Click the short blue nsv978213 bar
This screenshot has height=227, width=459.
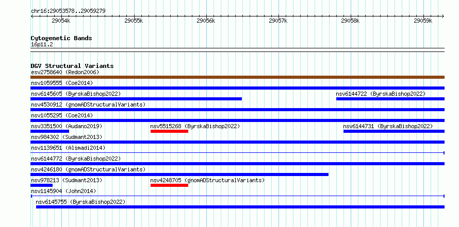42,185
